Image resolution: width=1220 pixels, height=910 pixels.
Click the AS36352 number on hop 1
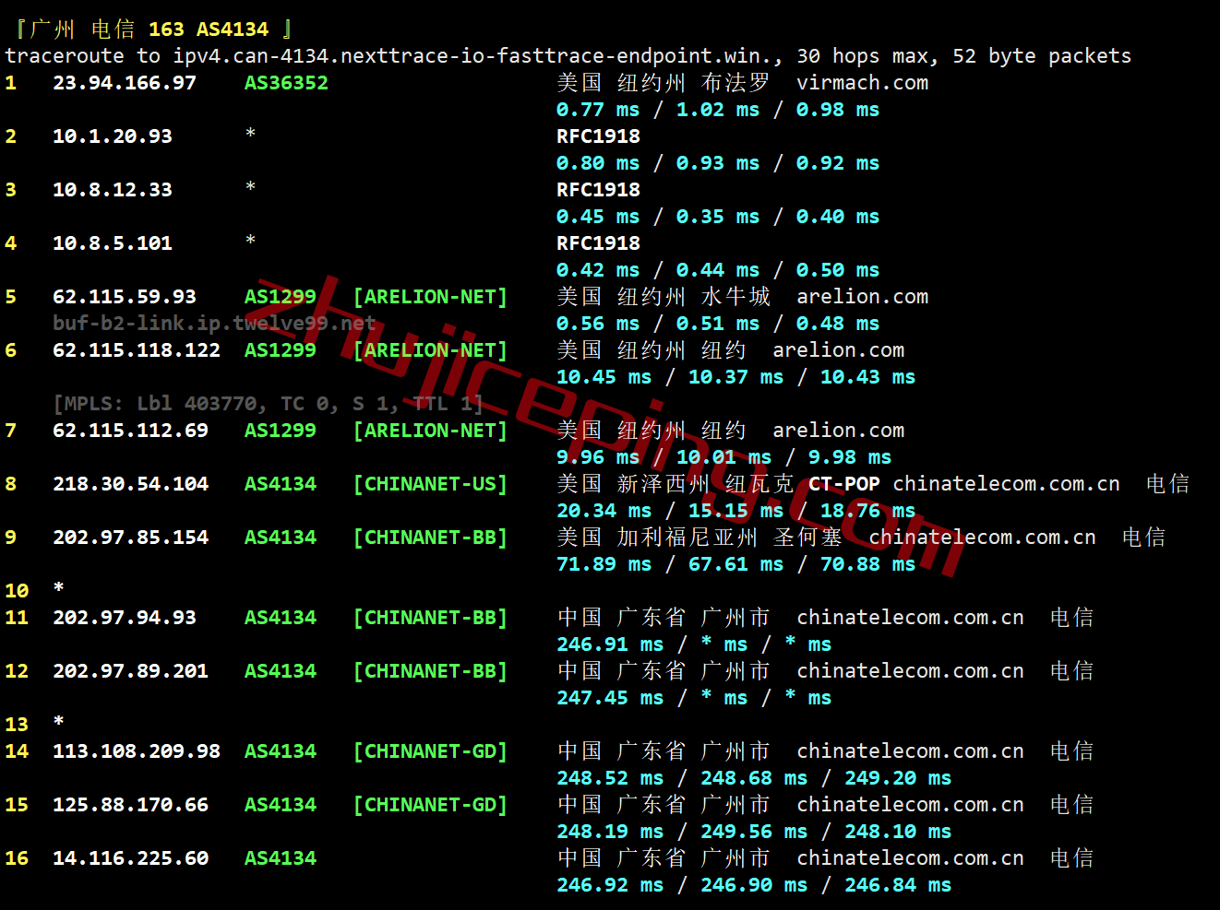coord(286,83)
